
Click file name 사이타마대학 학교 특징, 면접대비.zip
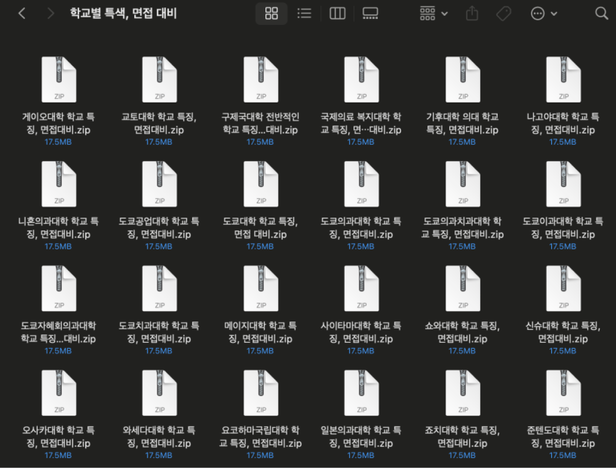point(361,332)
